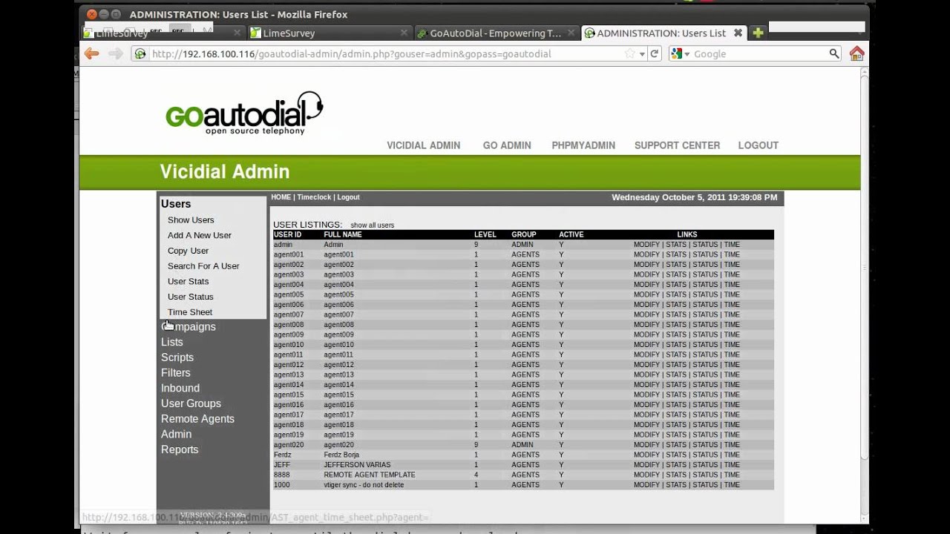The height and width of the screenshot is (534, 950).
Task: Close the first LimeSurvey tab
Action: (x=237, y=33)
